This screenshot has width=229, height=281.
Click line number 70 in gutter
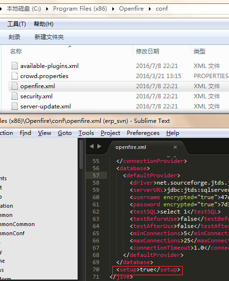[96, 269]
